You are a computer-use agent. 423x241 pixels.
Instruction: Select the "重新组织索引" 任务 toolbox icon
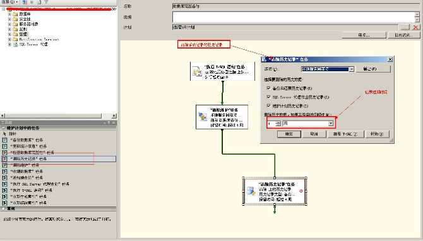tap(4, 203)
